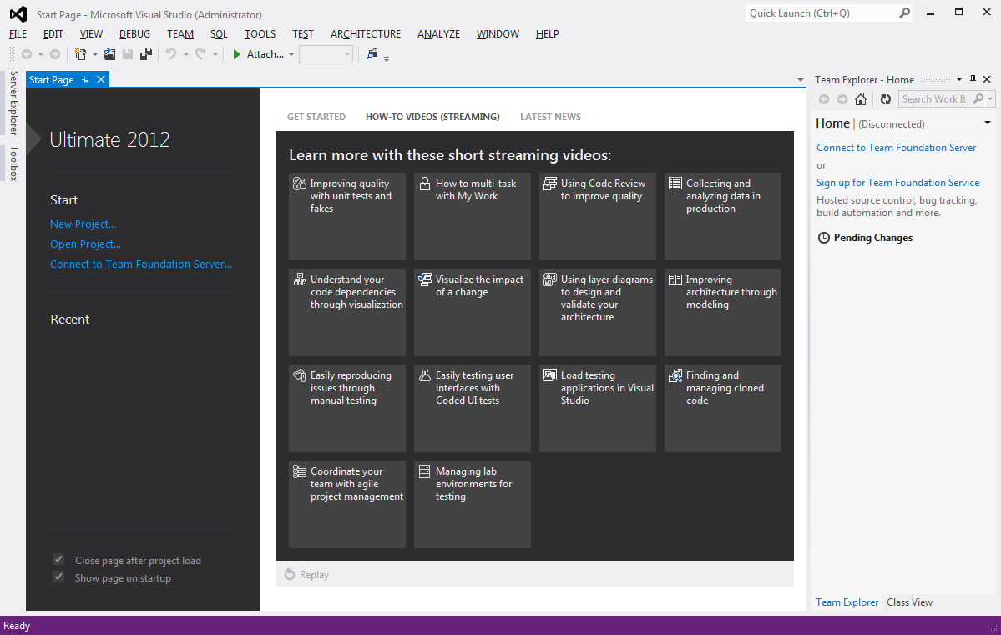
Task: Click the Replay icon below the videos
Action: [290, 574]
